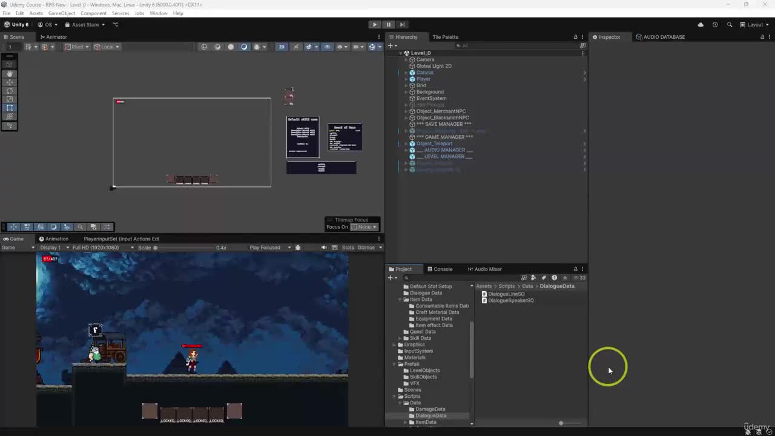Image resolution: width=775 pixels, height=436 pixels.
Task: Switch to the AUDIO DATABASE tab
Action: pyautogui.click(x=660, y=37)
